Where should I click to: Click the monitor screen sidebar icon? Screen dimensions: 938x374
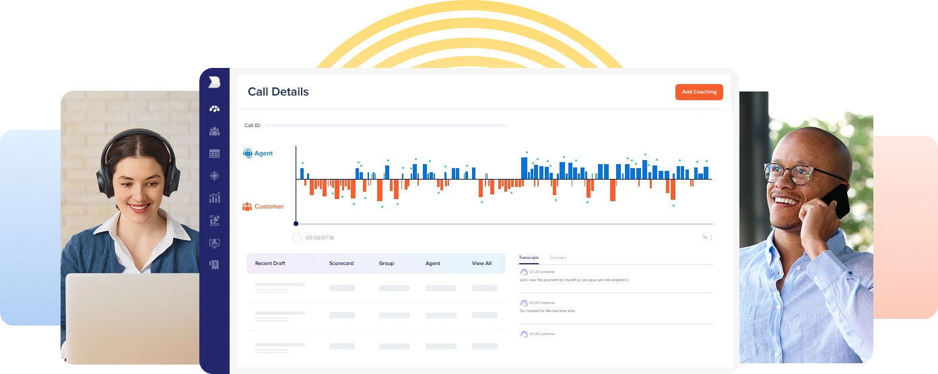[x=214, y=243]
